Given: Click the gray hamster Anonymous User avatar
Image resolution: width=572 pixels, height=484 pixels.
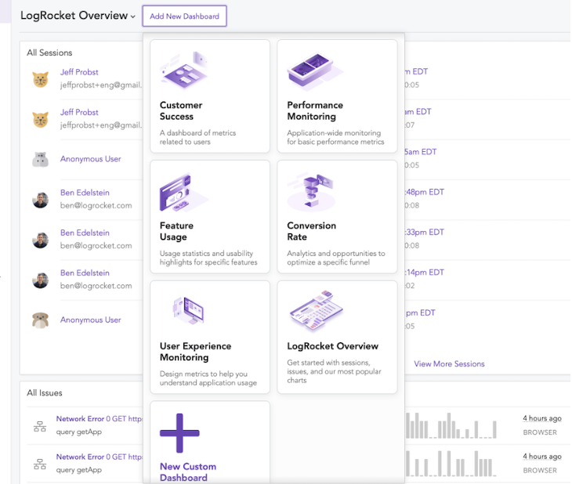Looking at the screenshot, I should pyautogui.click(x=41, y=160).
